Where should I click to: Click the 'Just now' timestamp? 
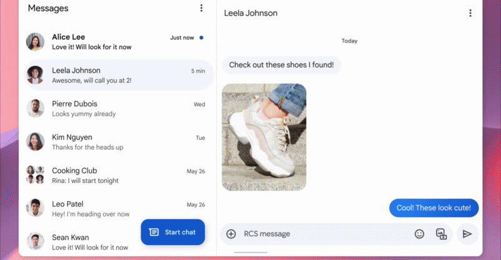point(182,38)
